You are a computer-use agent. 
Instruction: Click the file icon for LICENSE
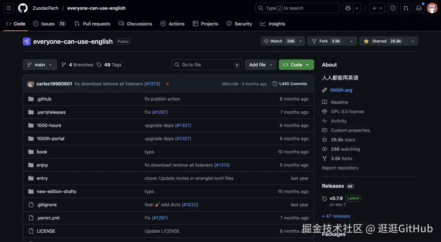pyautogui.click(x=31, y=231)
